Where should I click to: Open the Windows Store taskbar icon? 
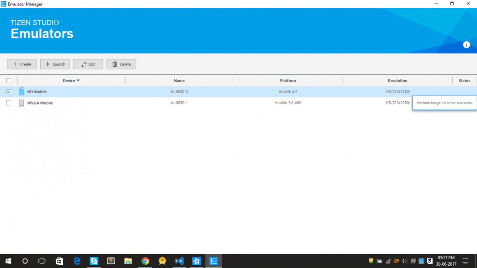59,261
